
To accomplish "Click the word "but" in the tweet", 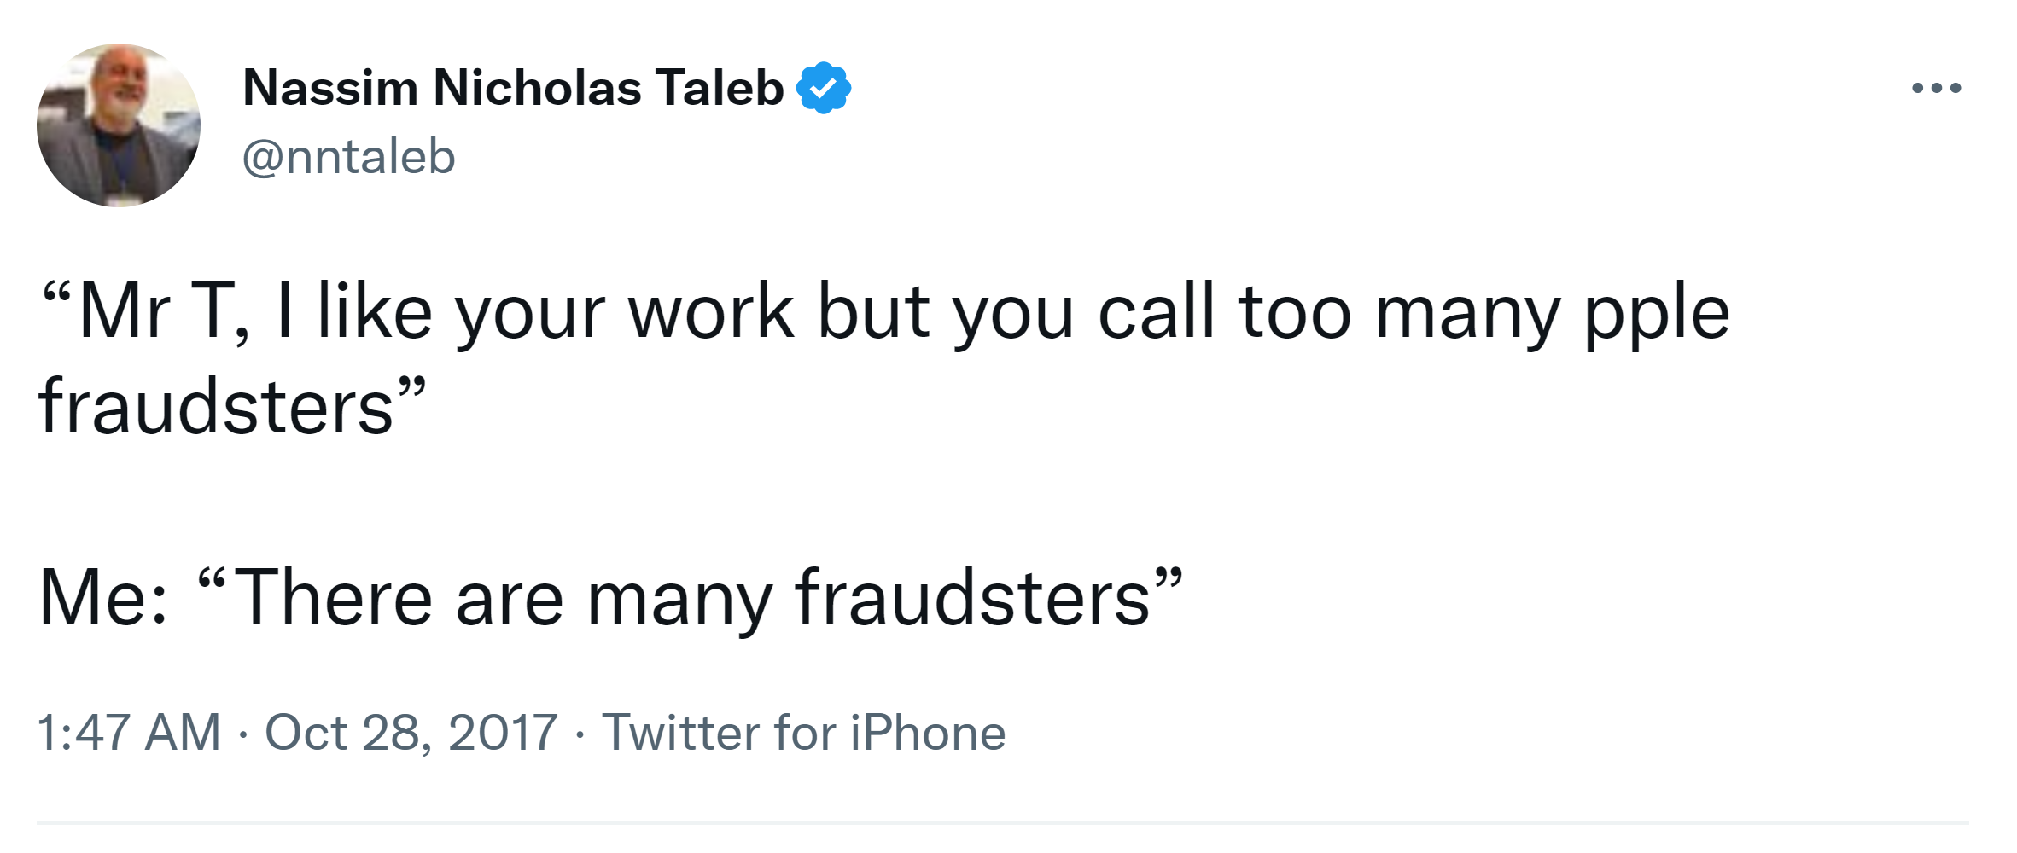I will coord(873,313).
